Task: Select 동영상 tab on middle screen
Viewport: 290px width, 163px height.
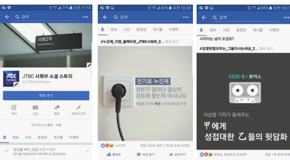Action: point(141,30)
